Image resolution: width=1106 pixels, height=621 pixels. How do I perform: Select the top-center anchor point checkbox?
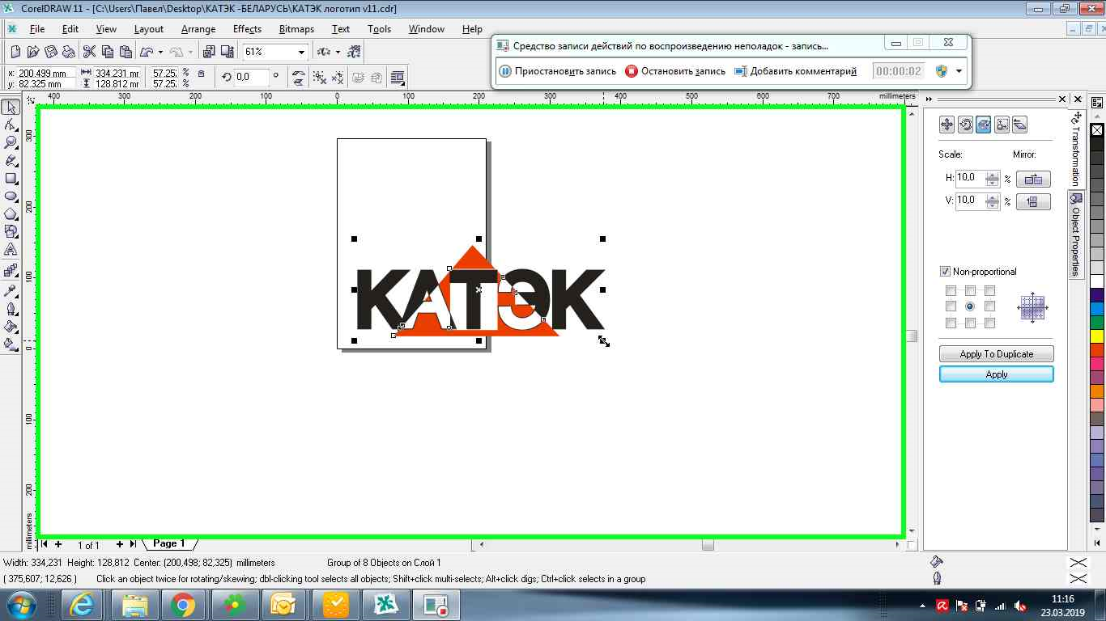tap(970, 290)
